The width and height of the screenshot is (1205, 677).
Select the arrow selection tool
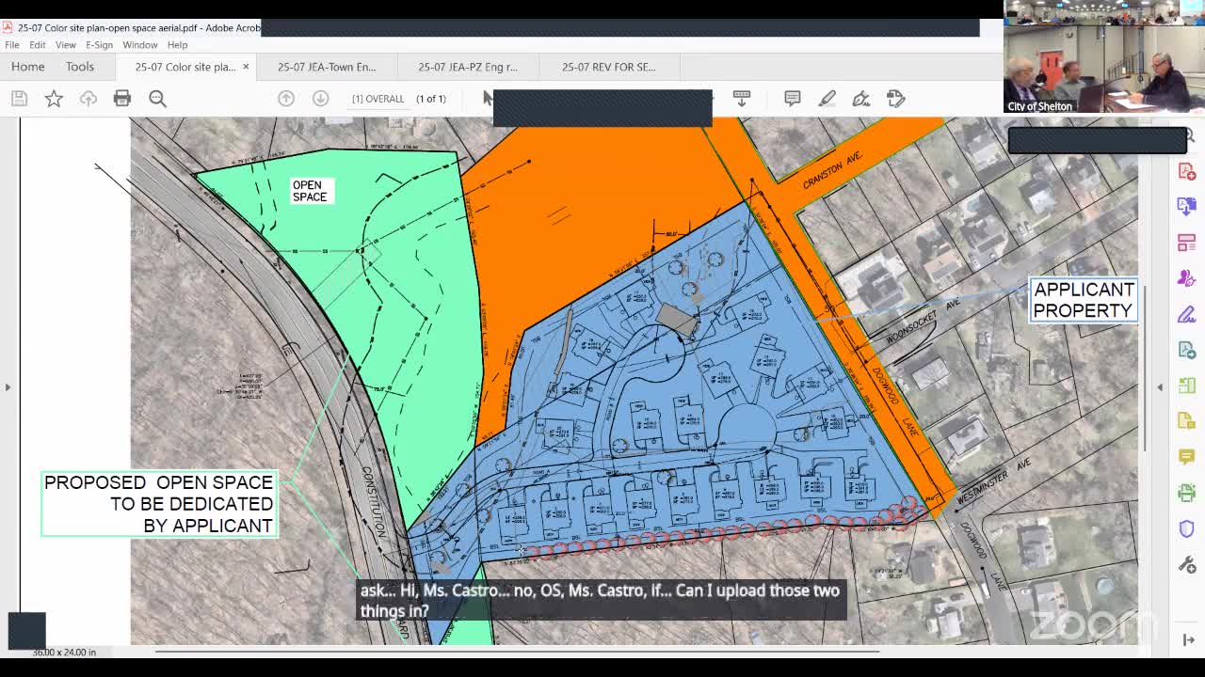[487, 98]
